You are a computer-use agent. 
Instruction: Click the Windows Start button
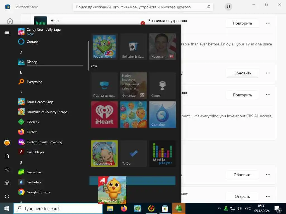(x=7, y=208)
